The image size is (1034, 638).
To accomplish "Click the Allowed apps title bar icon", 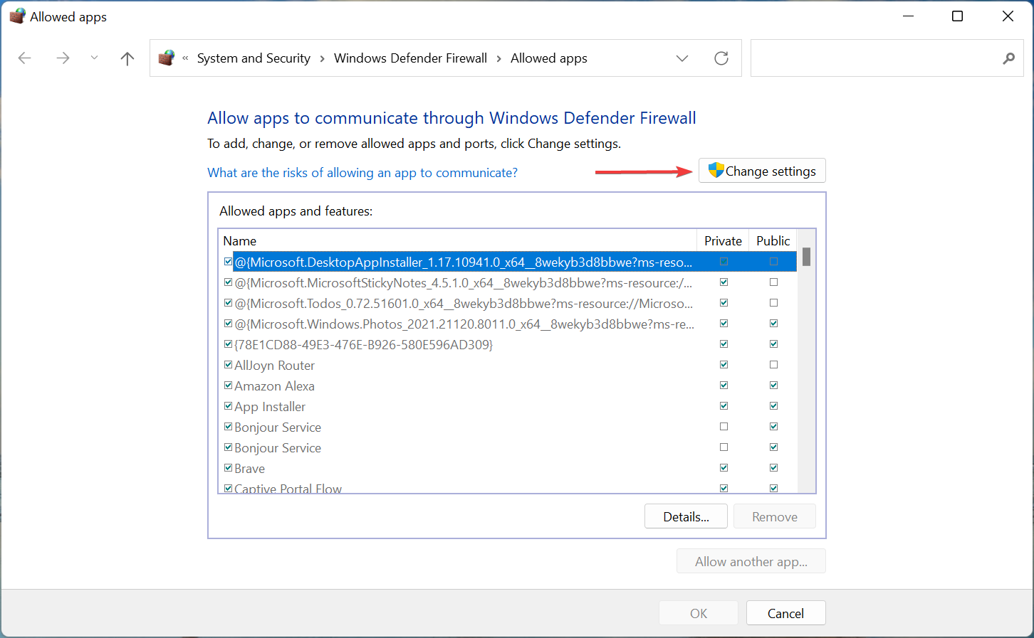I will [x=17, y=16].
